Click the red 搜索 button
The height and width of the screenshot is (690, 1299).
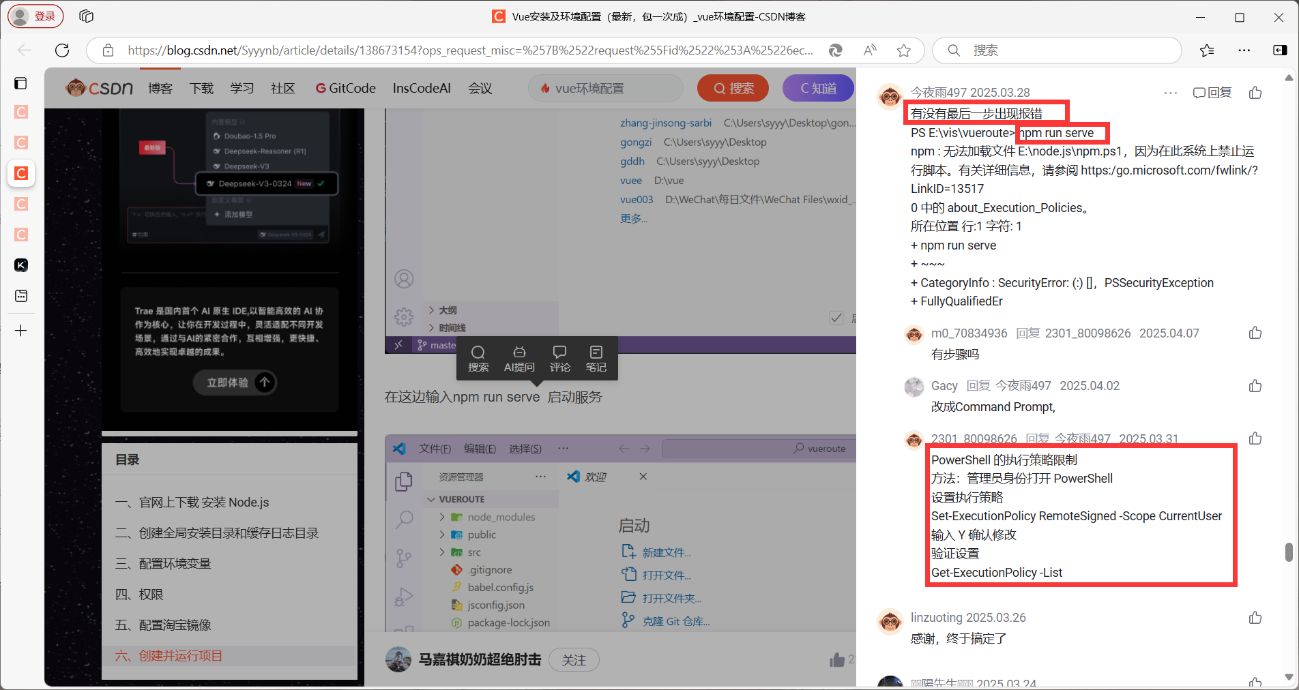733,88
